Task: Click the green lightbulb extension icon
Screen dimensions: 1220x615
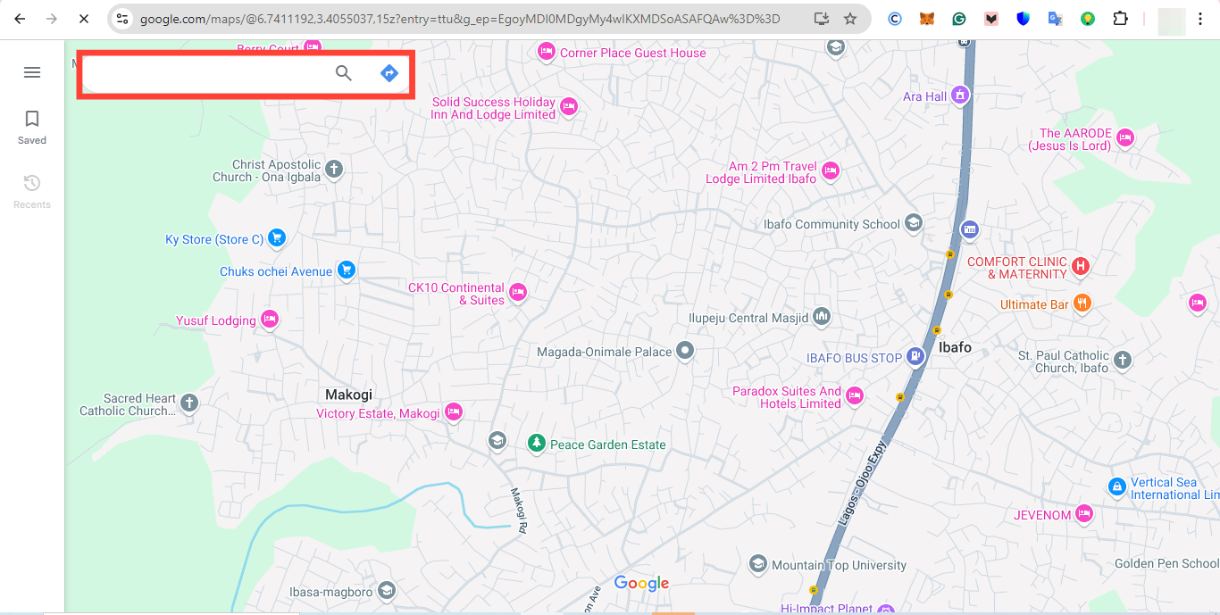Action: pyautogui.click(x=1088, y=19)
